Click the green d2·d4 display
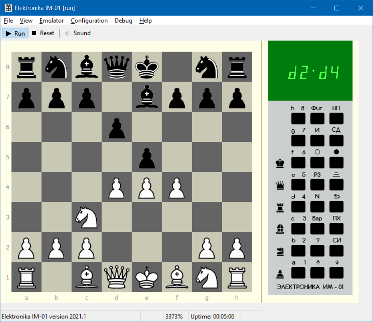This screenshot has height=322, width=373. tap(310, 70)
